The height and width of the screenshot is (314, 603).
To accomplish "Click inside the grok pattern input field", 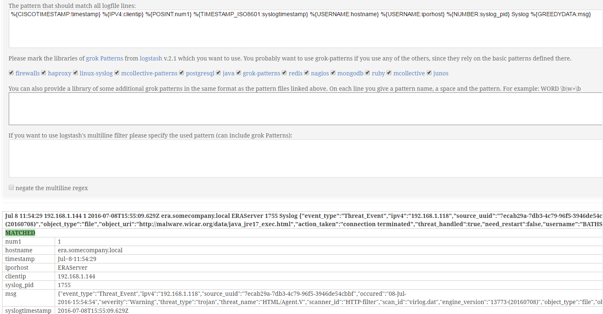I will [290, 29].
